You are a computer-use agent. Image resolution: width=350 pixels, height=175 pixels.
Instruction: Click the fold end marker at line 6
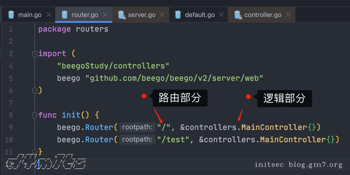[x=34, y=90]
